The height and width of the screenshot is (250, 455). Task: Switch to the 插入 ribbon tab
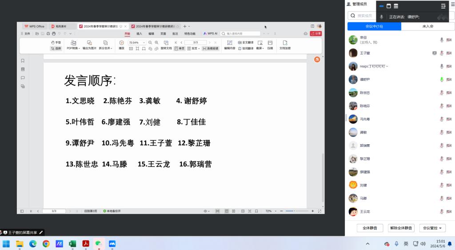pos(139,33)
